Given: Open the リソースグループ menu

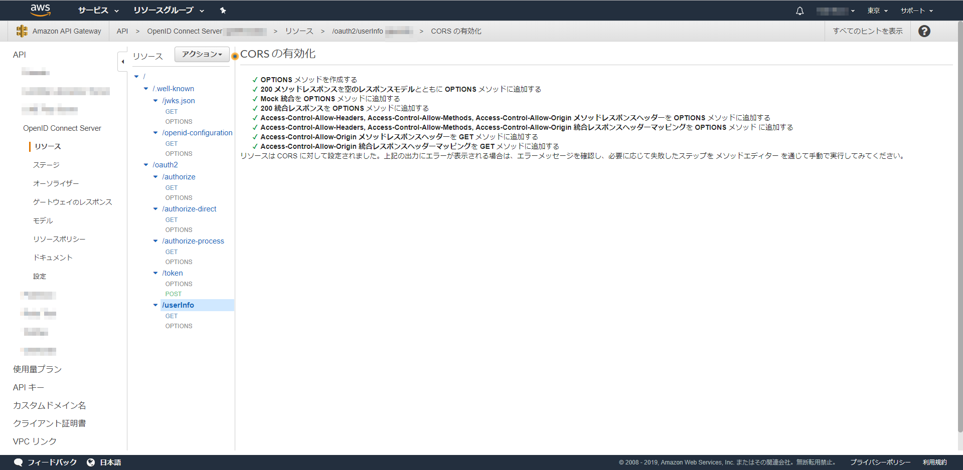Looking at the screenshot, I should [169, 11].
